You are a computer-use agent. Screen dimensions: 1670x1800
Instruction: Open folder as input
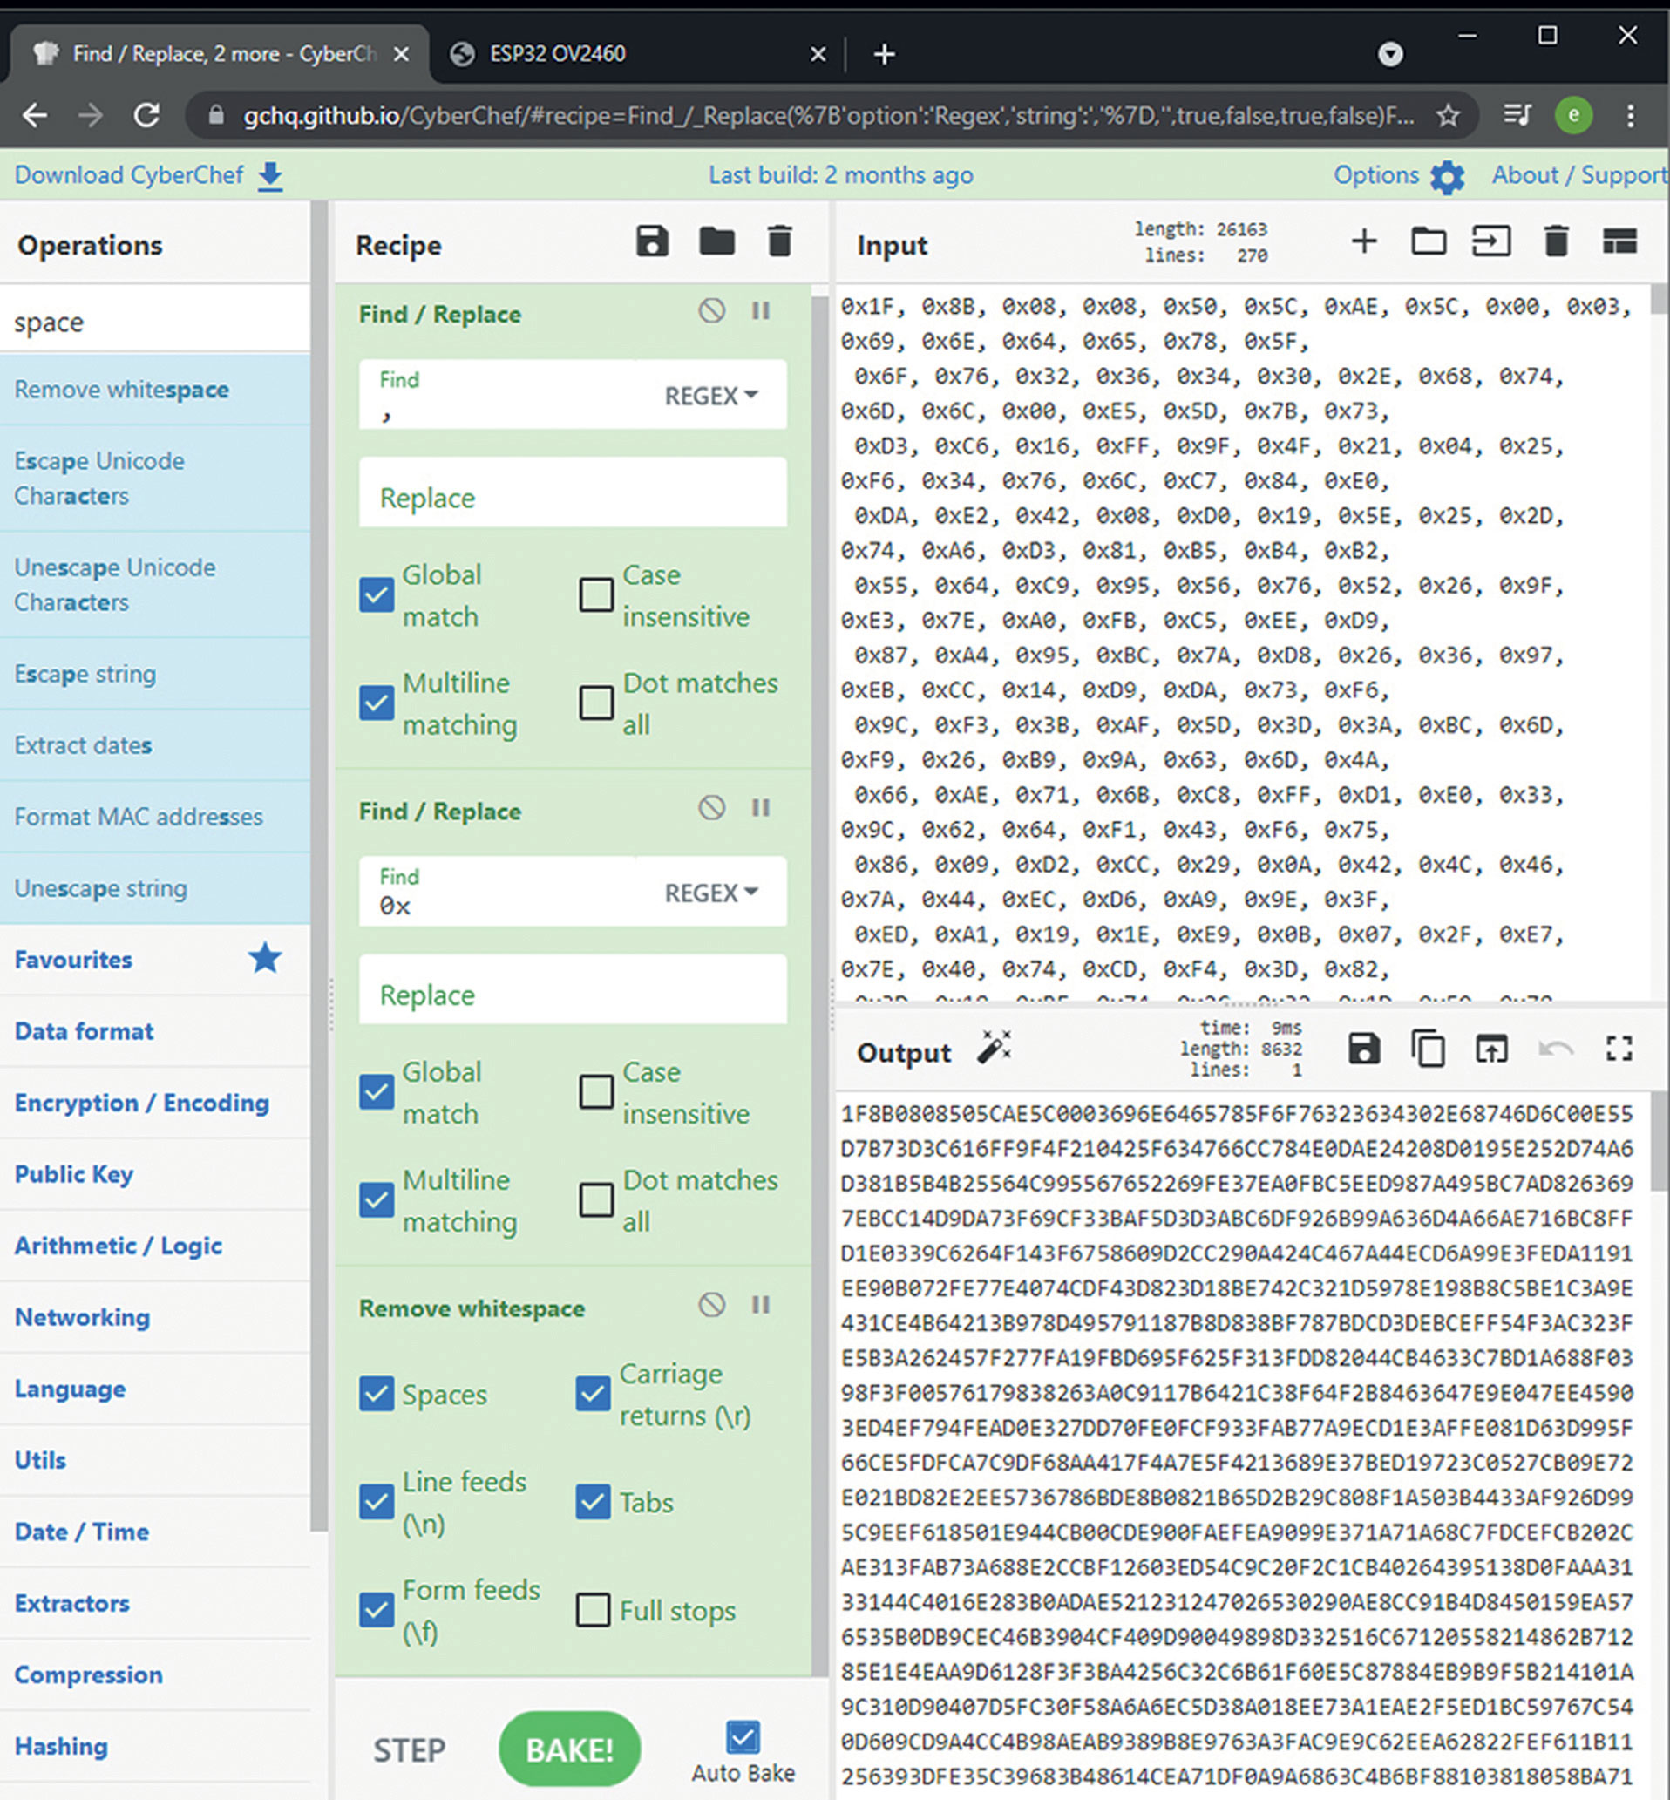click(x=1428, y=242)
